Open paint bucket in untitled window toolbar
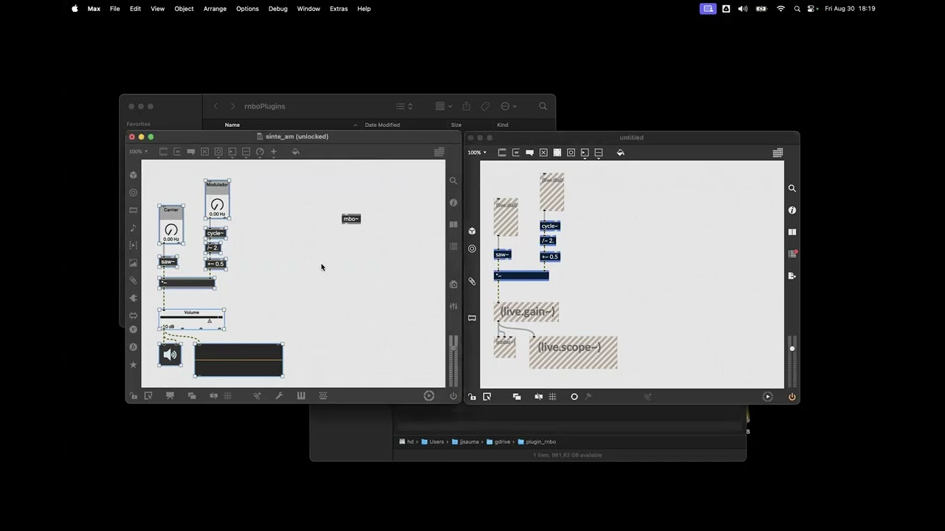 620,153
